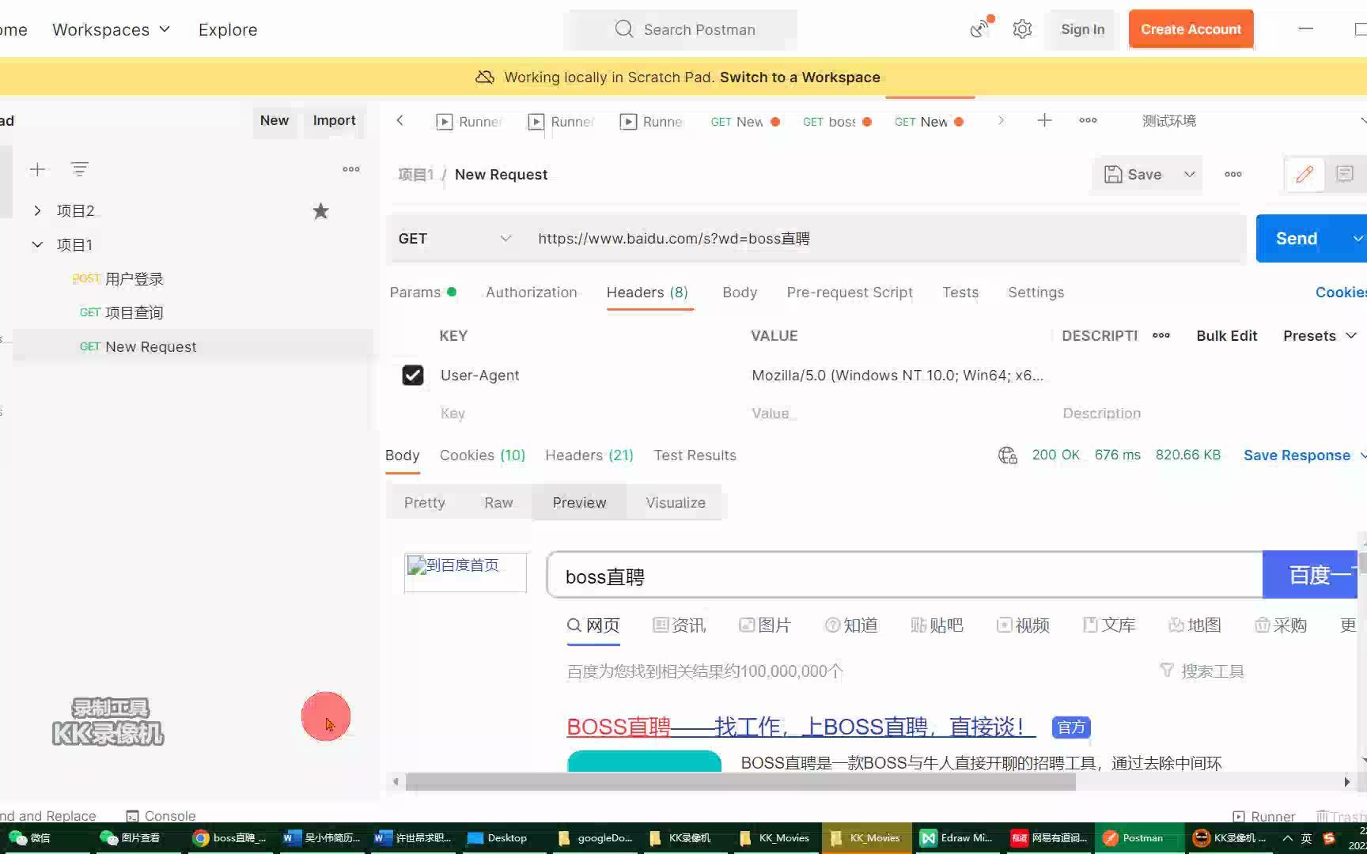Open Runner in status bar
1367x854 pixels.
point(1264,817)
